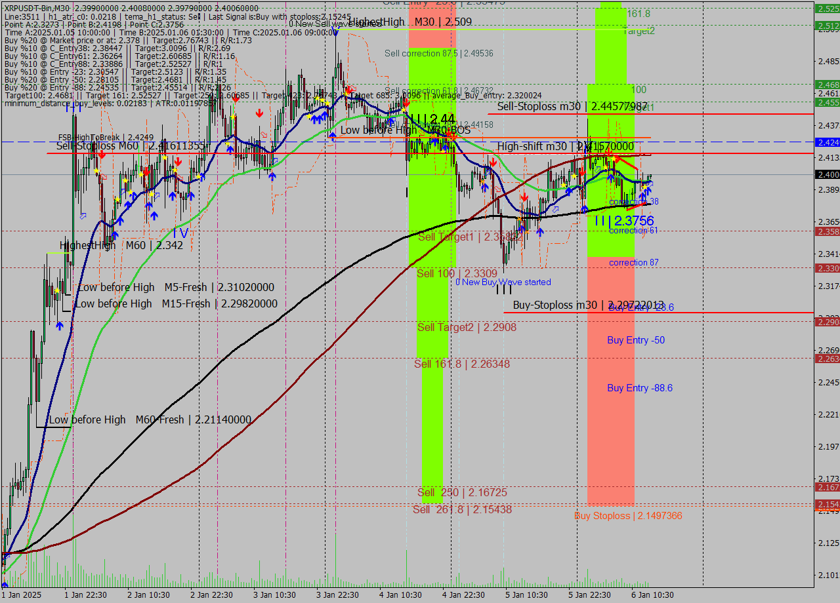This screenshot has height=603, width=840.
Task: Click the 'II | 2.3756' wave label
Action: (623, 221)
